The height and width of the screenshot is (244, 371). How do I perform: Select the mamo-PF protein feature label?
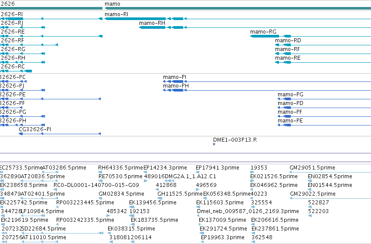(x=290, y=112)
